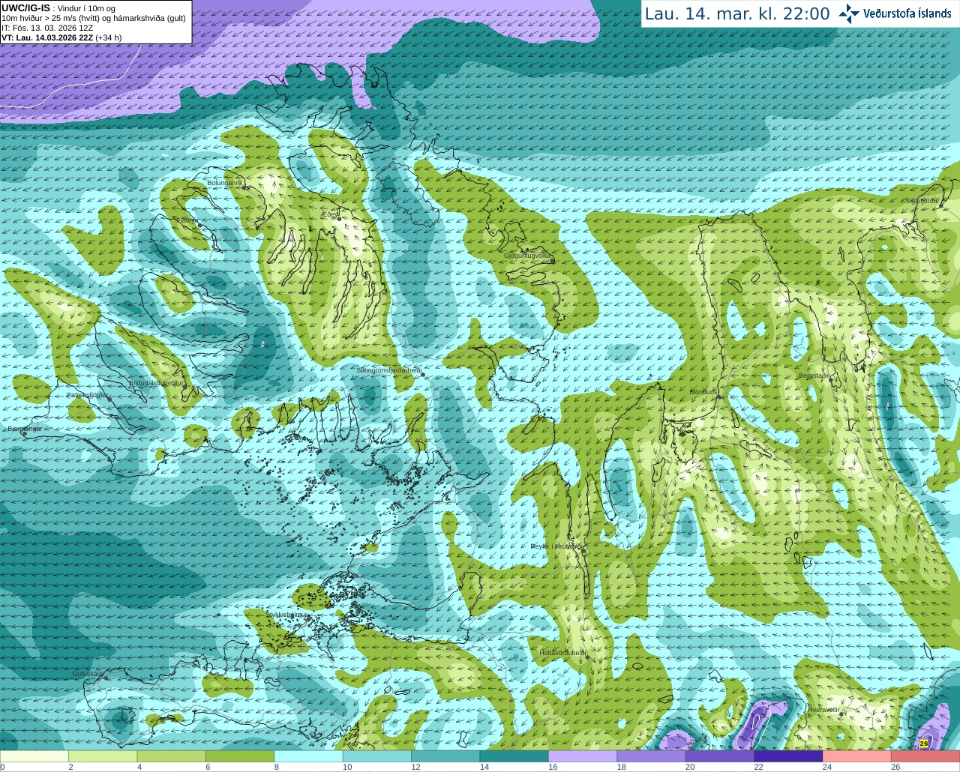Select the dark teal 14–16 m/s swatch
Viewport: 960px width, 772px height.
click(514, 756)
